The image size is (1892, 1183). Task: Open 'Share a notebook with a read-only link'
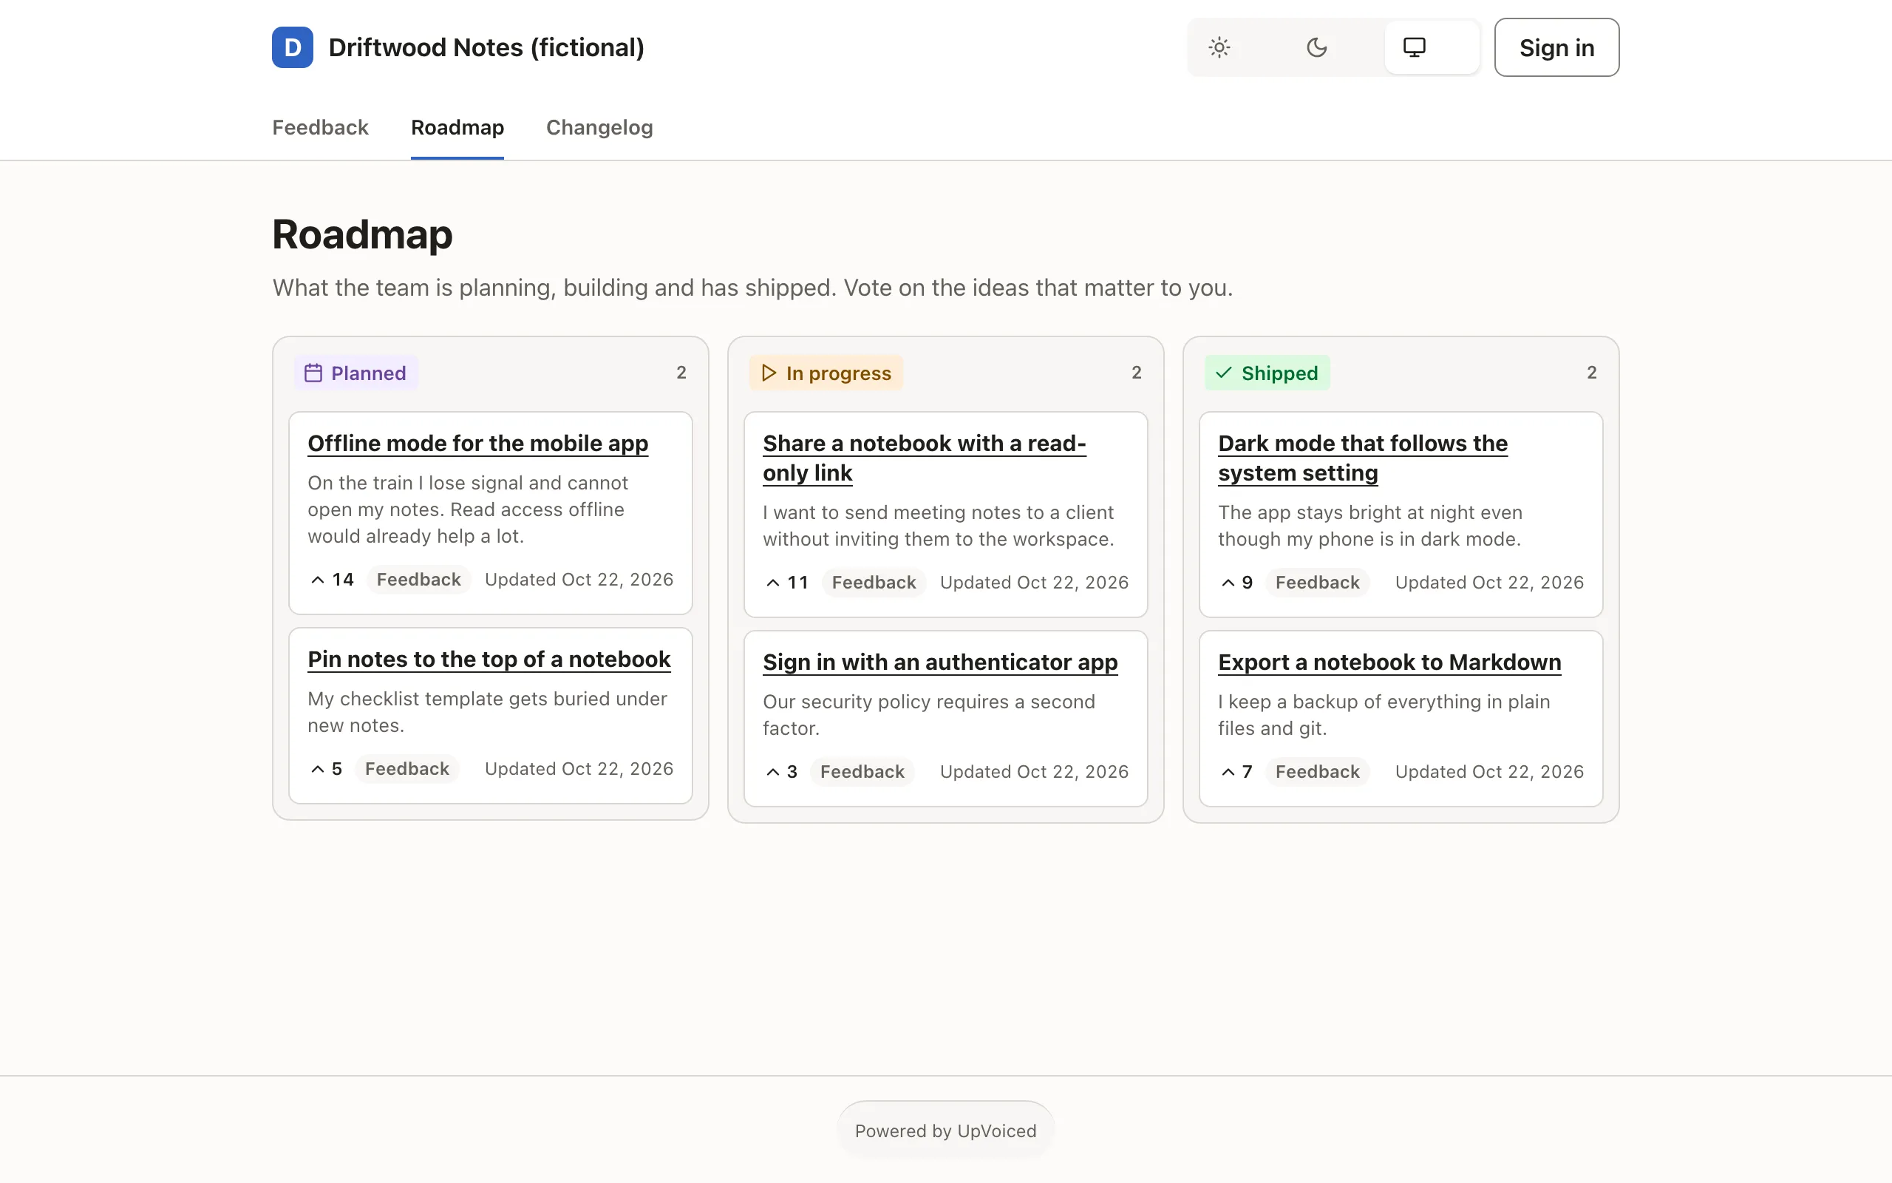[x=924, y=458]
